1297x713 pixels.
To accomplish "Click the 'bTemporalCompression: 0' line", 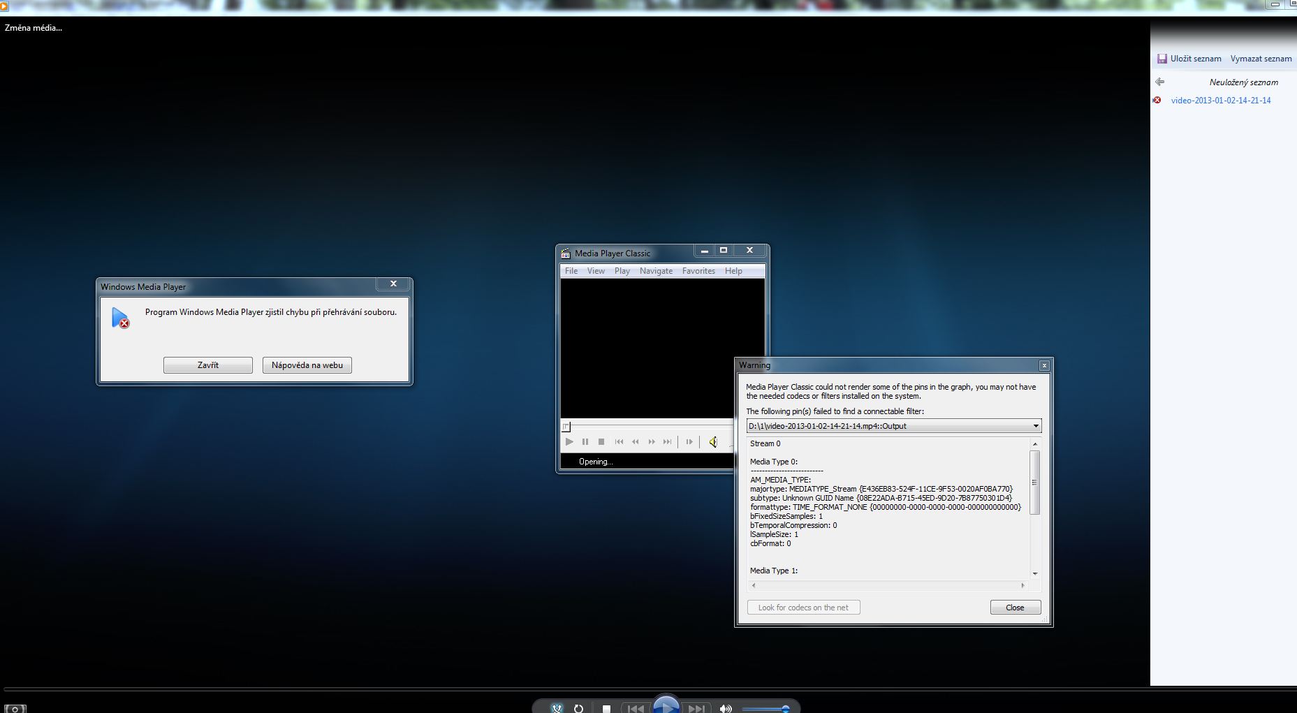I will (793, 525).
